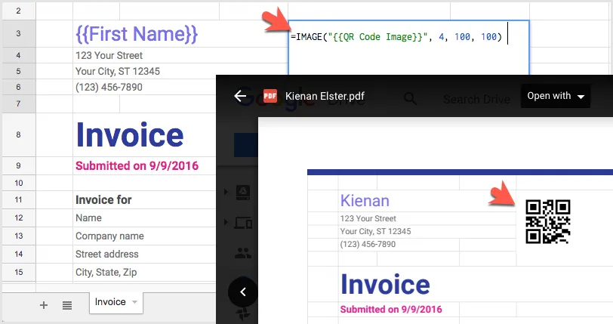Click the QR code image in PDF
Viewport: 613px width, 324px height.
pos(547,222)
